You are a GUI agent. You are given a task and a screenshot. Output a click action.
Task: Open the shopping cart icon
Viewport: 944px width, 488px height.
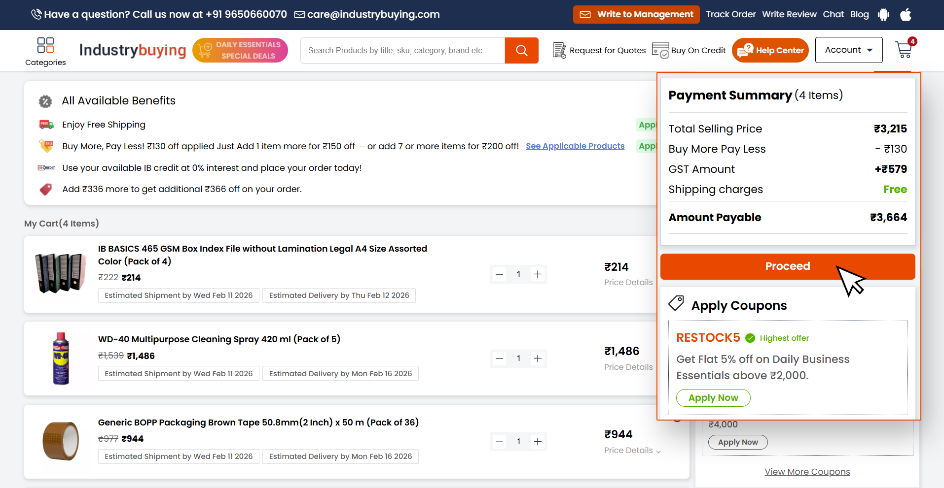(905, 49)
